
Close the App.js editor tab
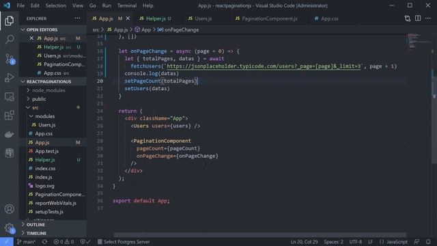pyautogui.click(x=128, y=18)
